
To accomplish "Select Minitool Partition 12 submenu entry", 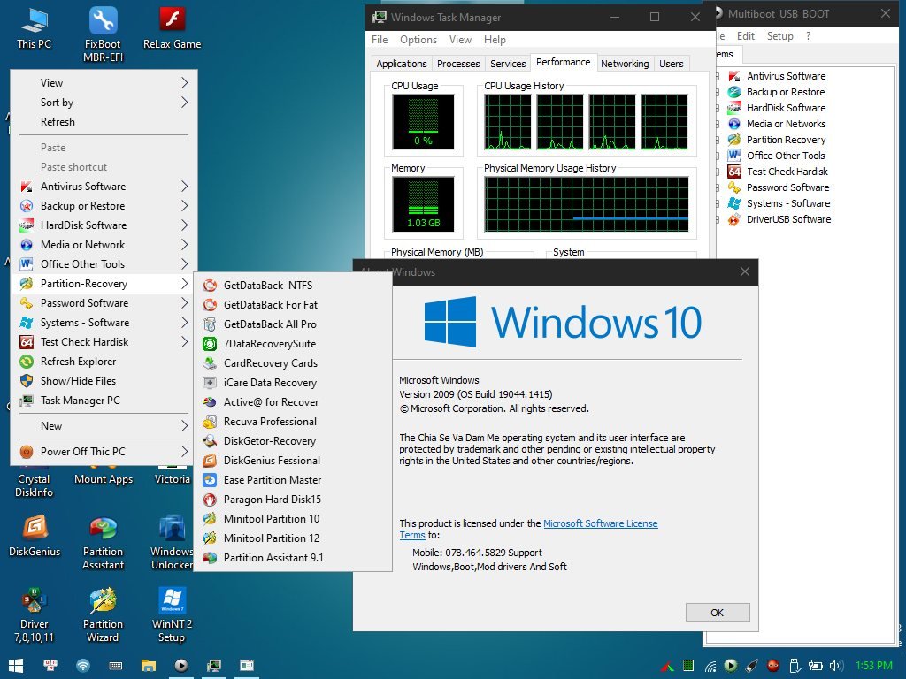I will pyautogui.click(x=293, y=538).
